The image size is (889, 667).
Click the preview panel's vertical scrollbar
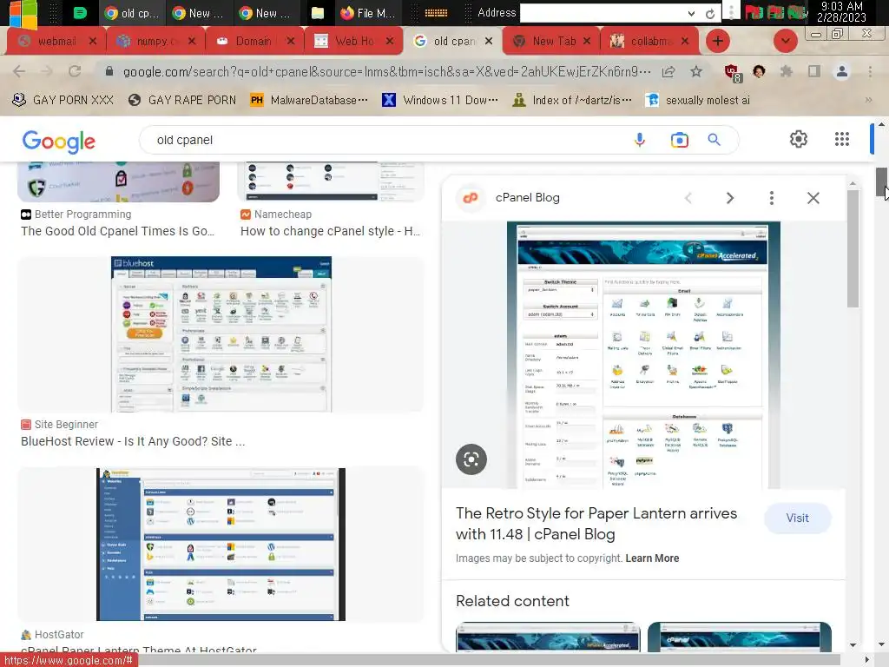(853, 249)
